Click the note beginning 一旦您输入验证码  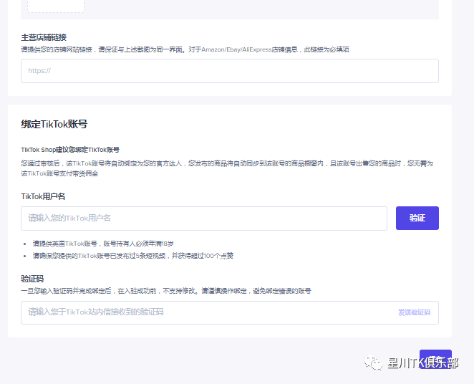click(x=166, y=291)
